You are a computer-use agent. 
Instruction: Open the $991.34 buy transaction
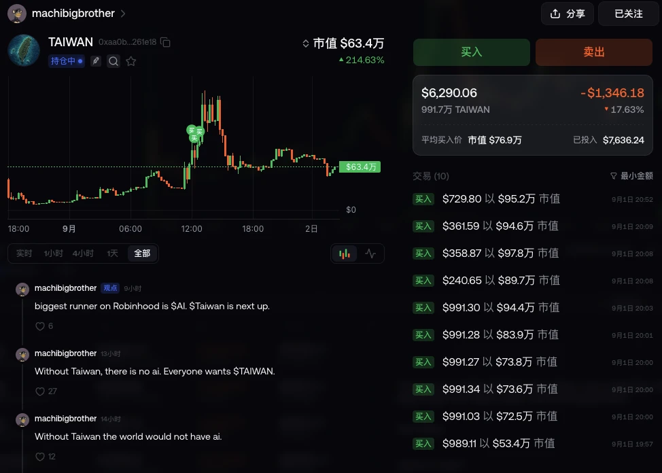(533, 389)
